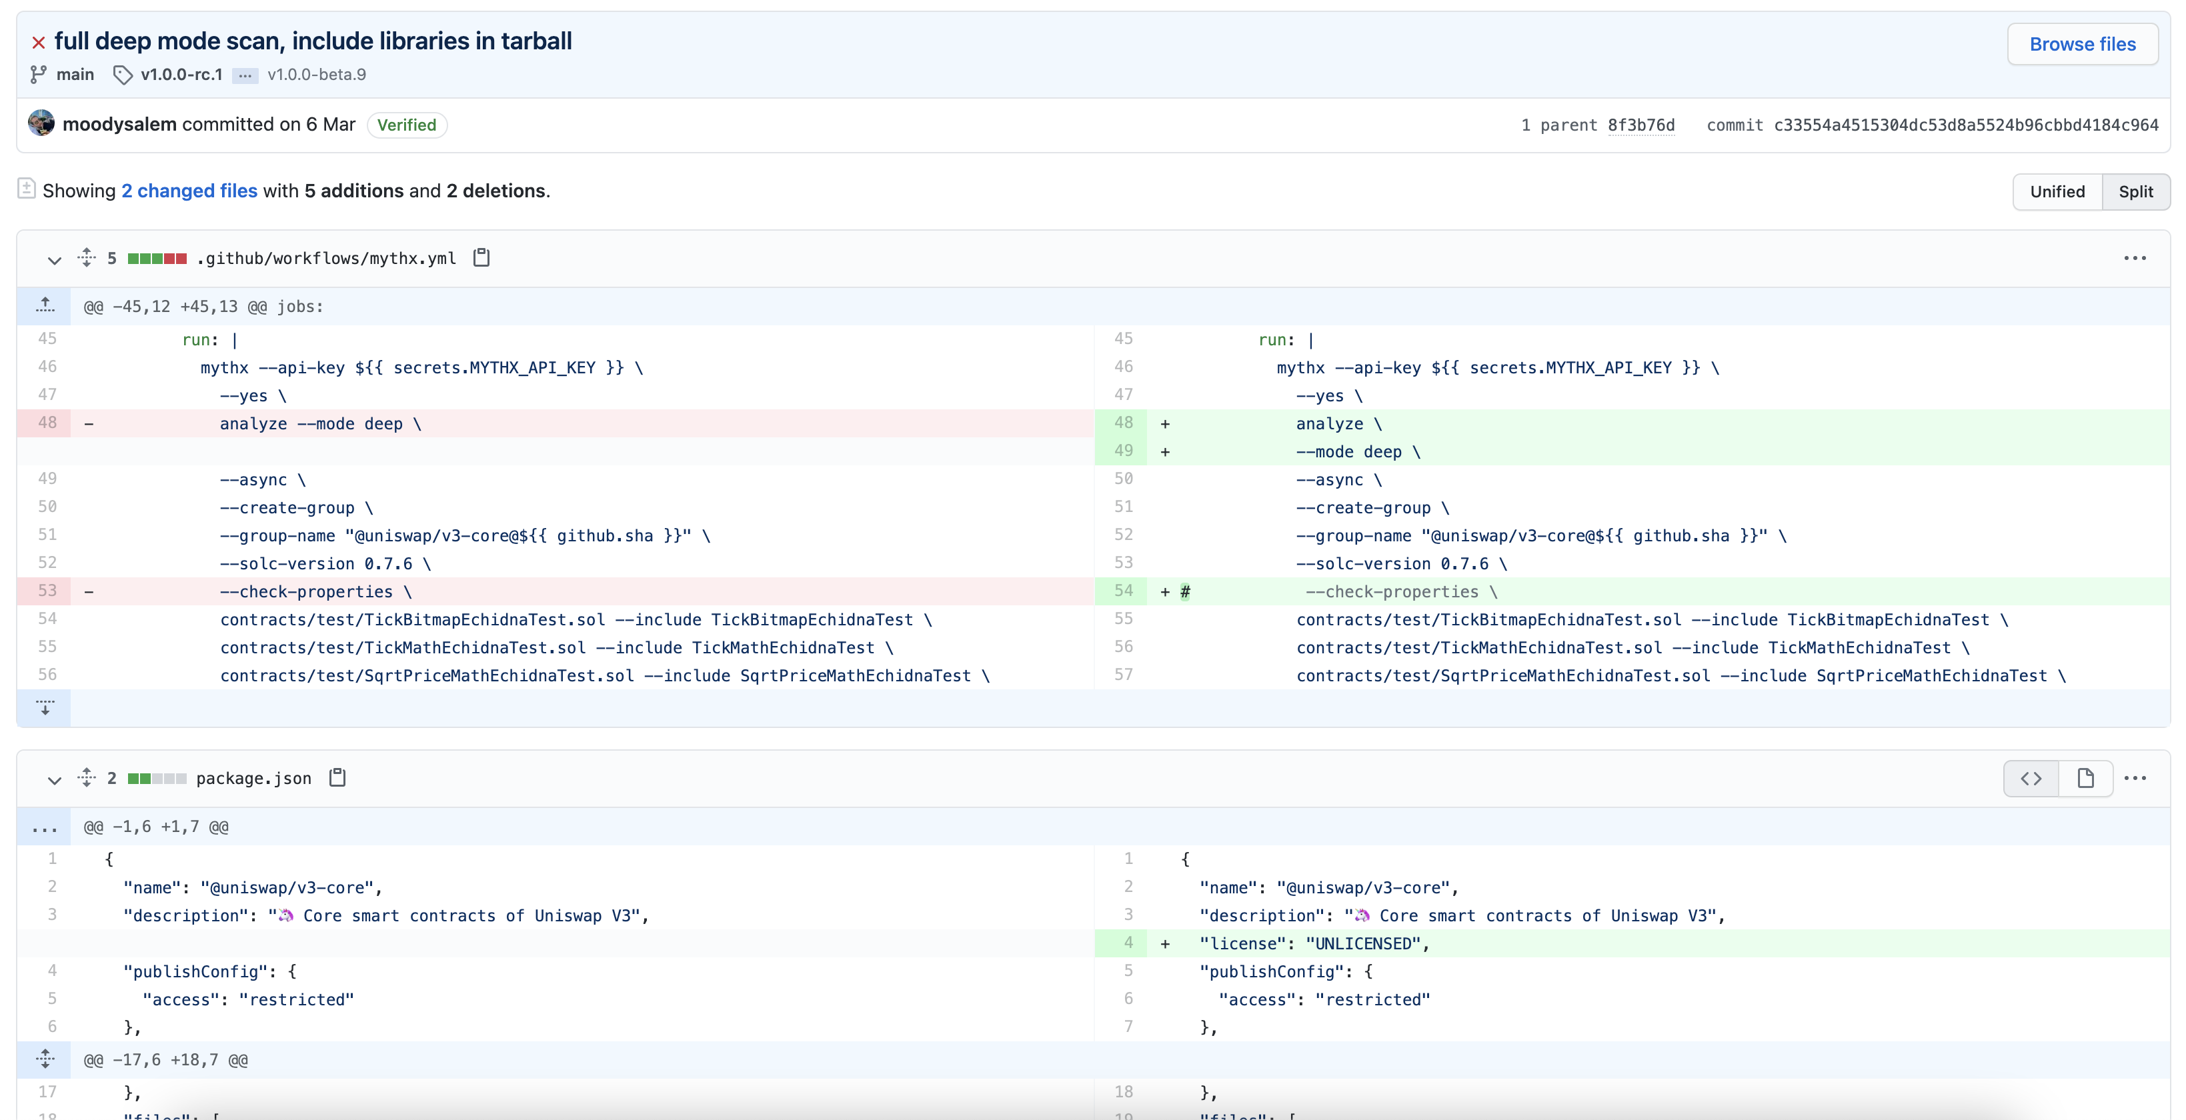Screen dimensions: 2186x1120
Task: Show source diff for package.json
Action: point(2031,778)
